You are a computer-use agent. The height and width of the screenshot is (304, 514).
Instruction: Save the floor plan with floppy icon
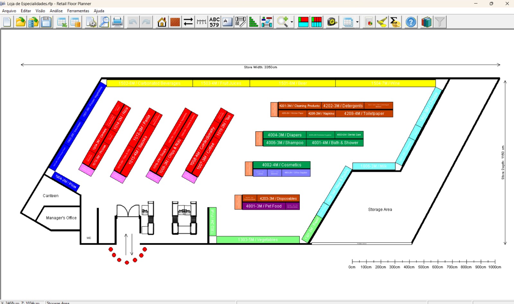click(46, 22)
